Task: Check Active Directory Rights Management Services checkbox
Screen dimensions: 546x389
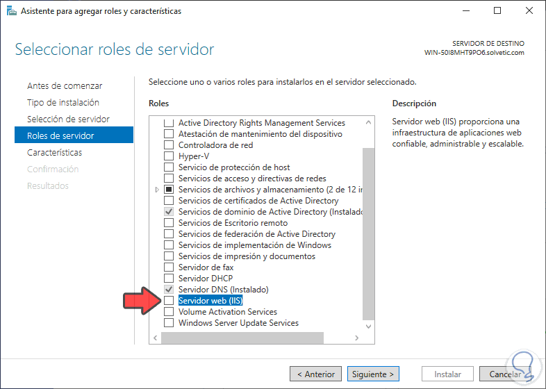Action: tap(169, 123)
